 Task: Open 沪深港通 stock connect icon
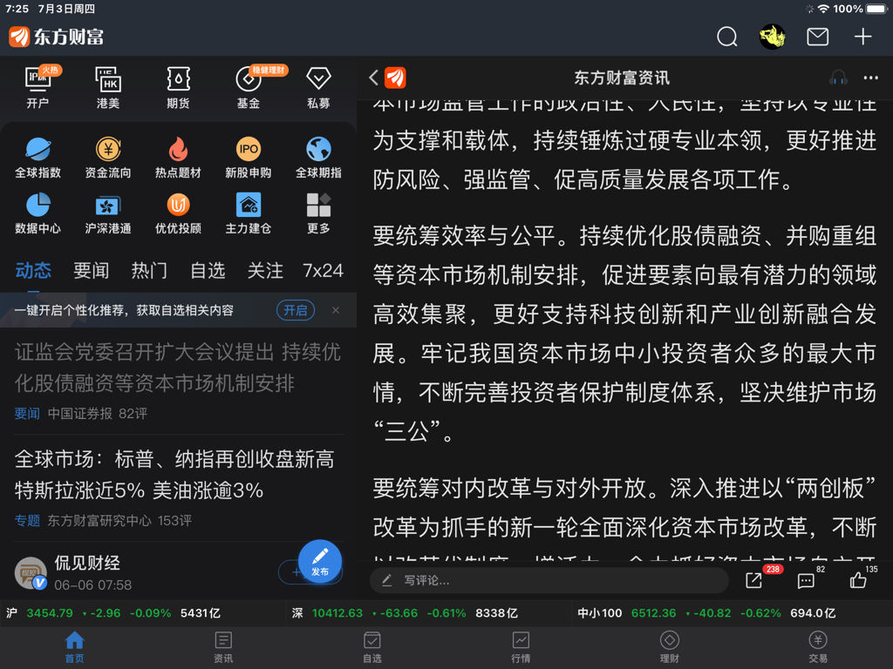tap(108, 213)
